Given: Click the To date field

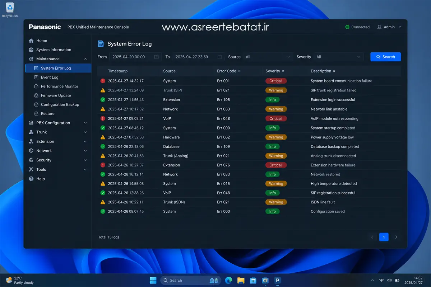Looking at the screenshot, I should (x=199, y=57).
